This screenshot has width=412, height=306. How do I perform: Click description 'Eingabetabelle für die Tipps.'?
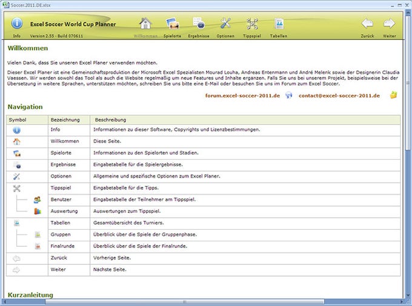pos(126,187)
